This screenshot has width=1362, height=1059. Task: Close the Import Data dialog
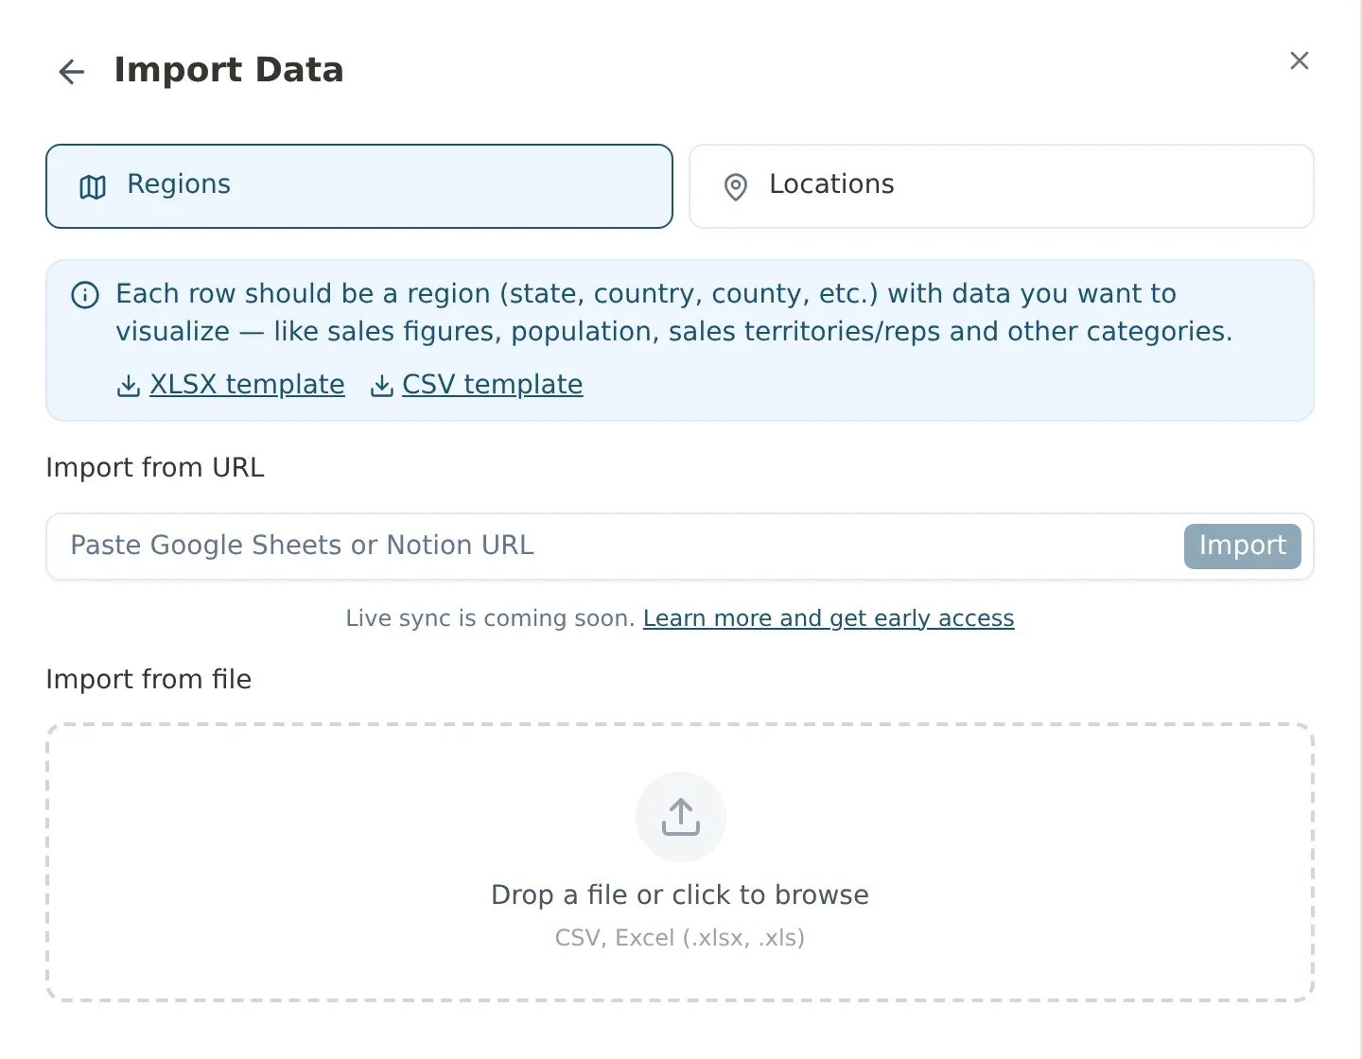coord(1300,61)
